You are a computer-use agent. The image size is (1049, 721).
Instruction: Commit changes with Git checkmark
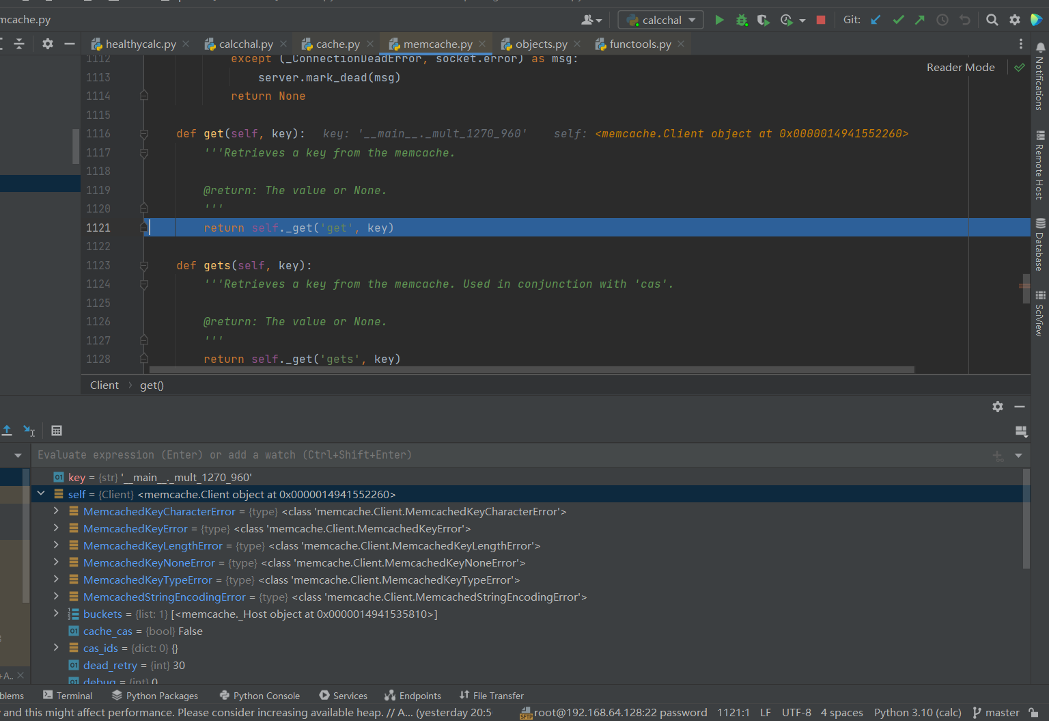click(898, 20)
